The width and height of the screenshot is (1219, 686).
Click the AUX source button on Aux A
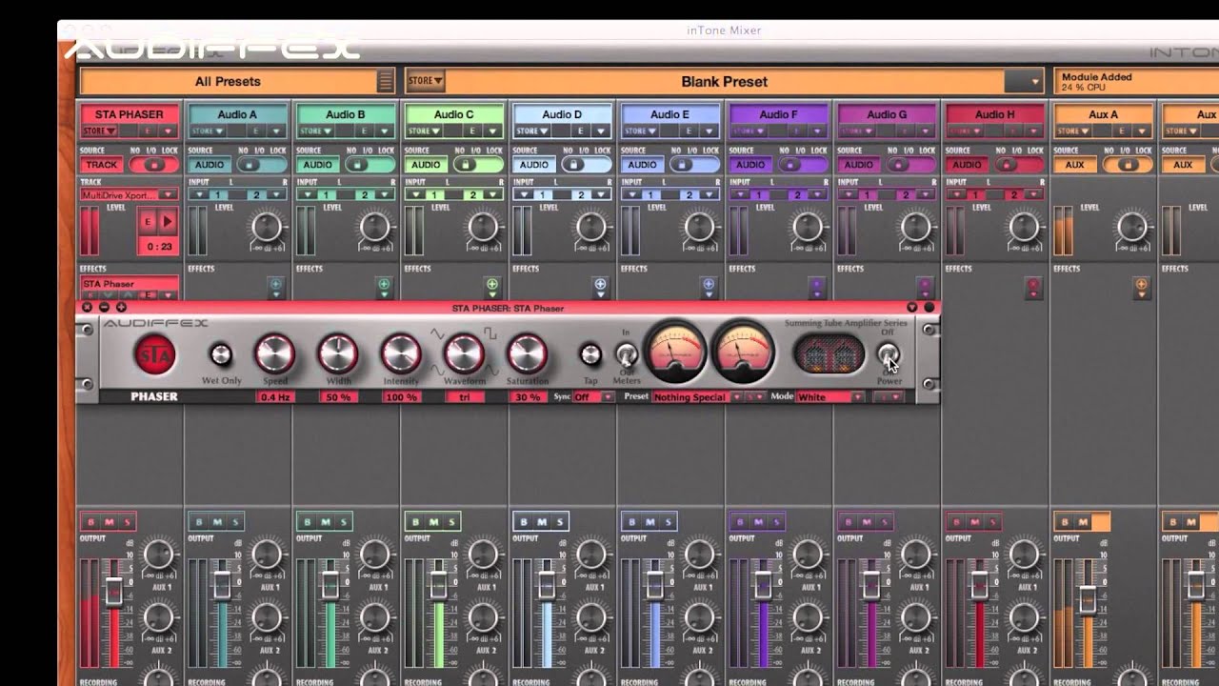pyautogui.click(x=1075, y=165)
